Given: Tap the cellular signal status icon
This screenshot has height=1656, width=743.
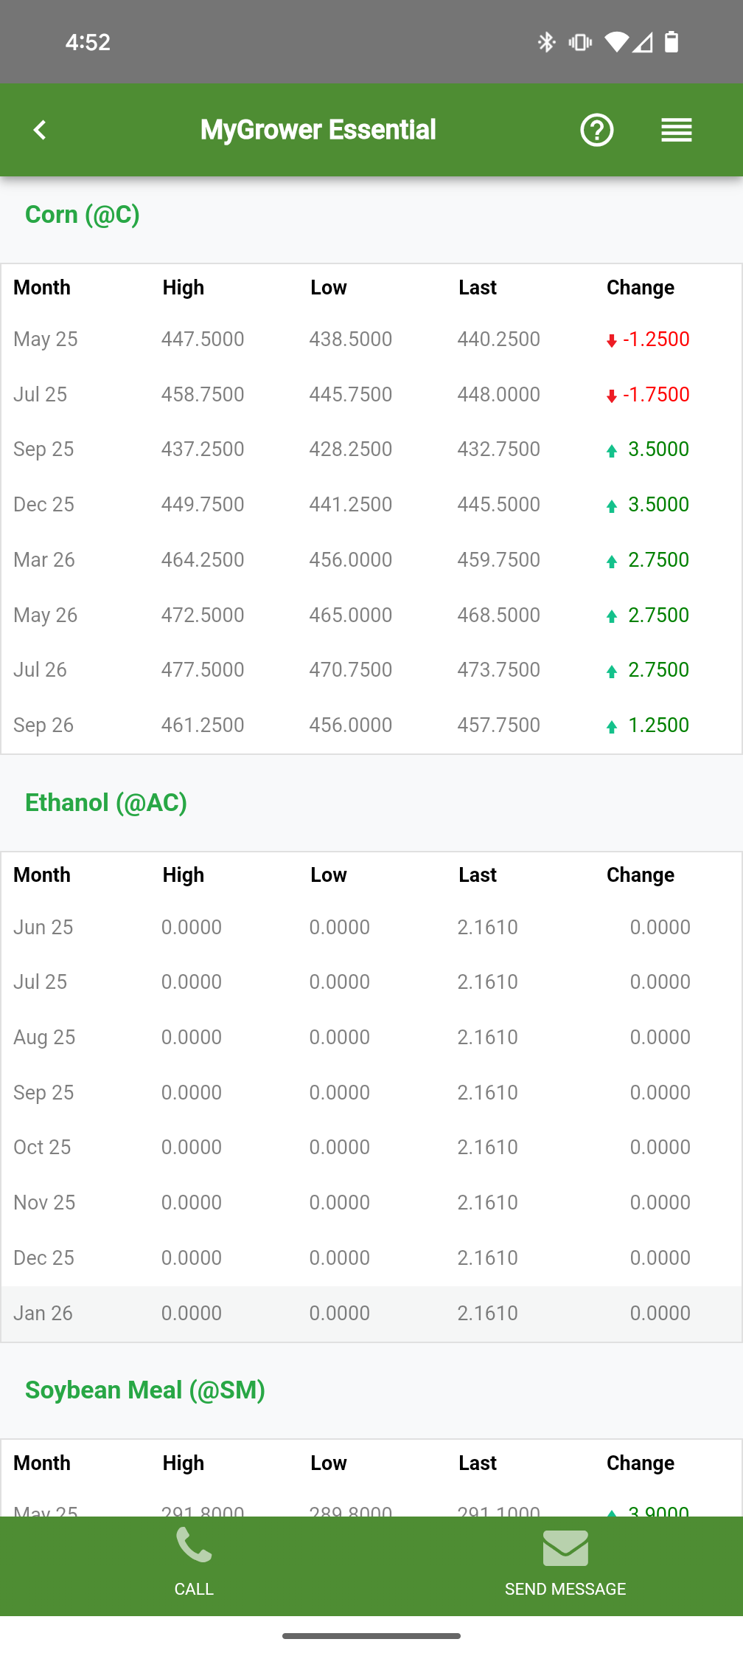Looking at the screenshot, I should (x=643, y=42).
